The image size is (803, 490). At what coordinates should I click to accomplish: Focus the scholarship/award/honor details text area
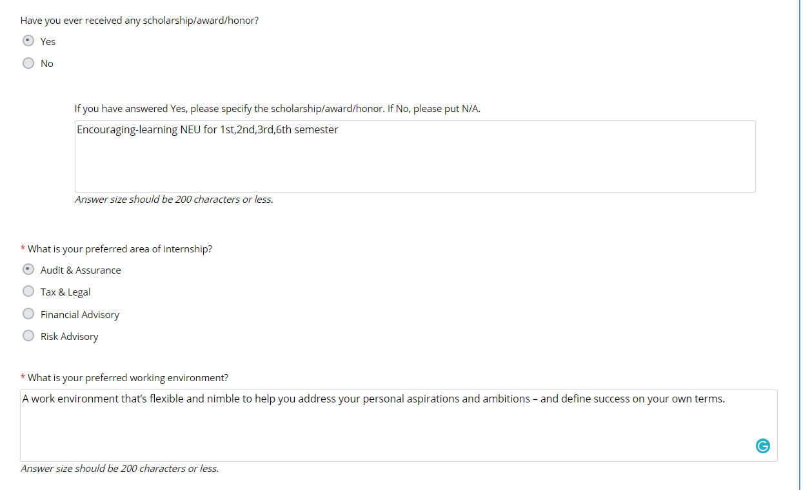[x=415, y=156]
